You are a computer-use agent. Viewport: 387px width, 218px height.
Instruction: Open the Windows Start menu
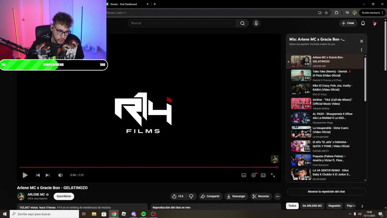(x=5, y=214)
